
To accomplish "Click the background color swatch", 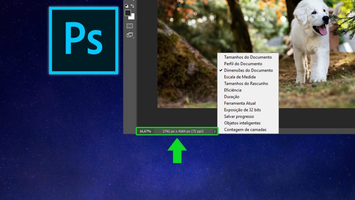I will click(132, 17).
